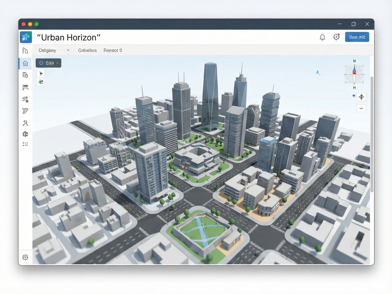This screenshot has width=392, height=294.
Task: Click the blue 'See mlt' button
Action: coord(357,37)
